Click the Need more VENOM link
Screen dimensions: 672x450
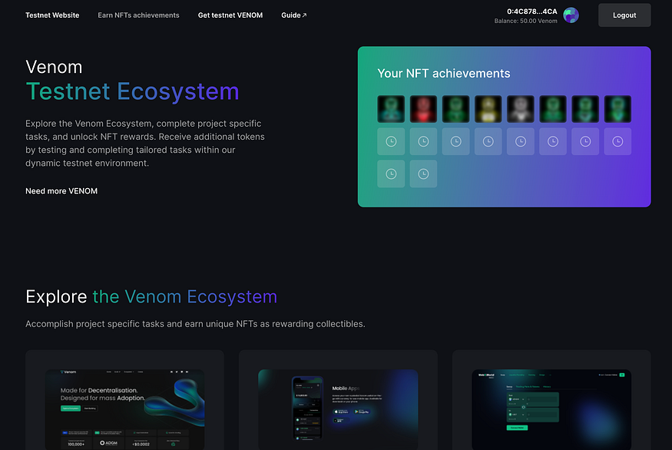click(61, 191)
